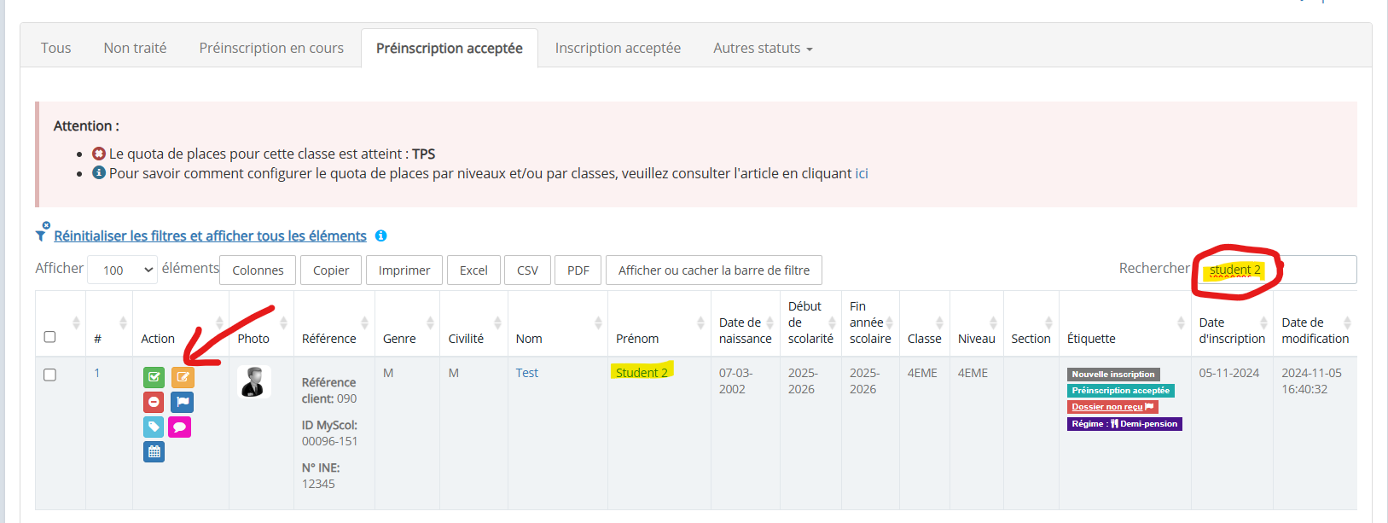Open the Afficher entries count dropdown
The image size is (1388, 523).
point(122,270)
